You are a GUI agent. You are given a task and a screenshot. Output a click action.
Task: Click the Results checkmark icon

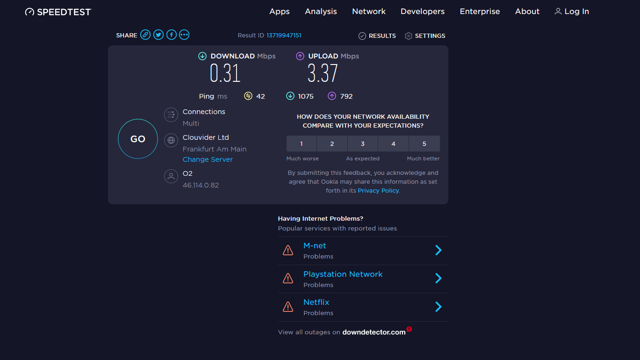362,36
